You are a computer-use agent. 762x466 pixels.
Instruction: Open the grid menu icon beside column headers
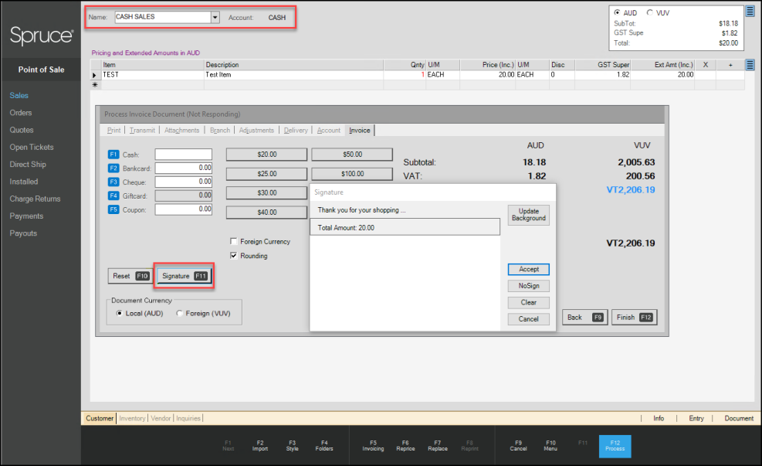coord(750,65)
